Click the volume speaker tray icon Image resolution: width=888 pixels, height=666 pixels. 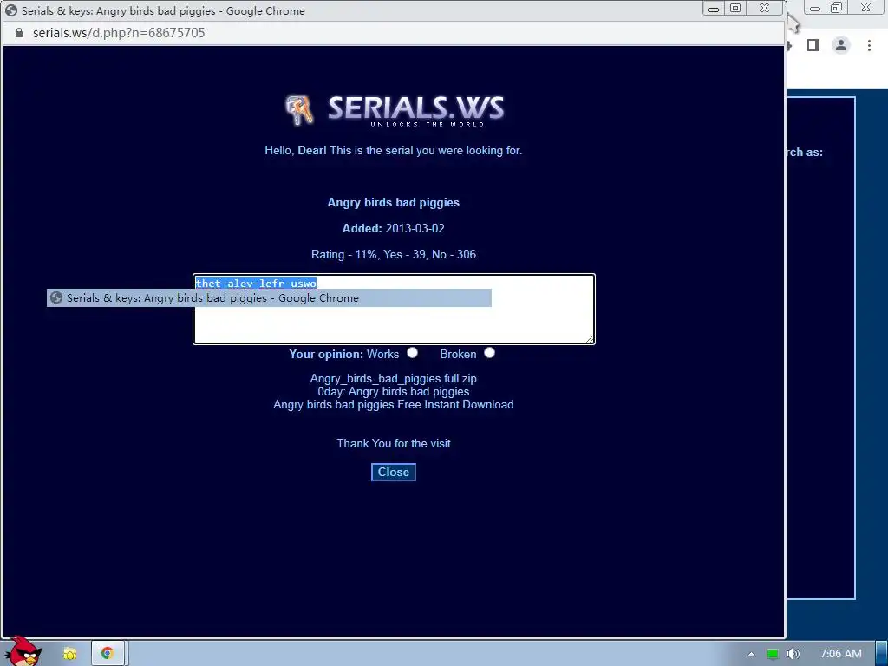[793, 654]
